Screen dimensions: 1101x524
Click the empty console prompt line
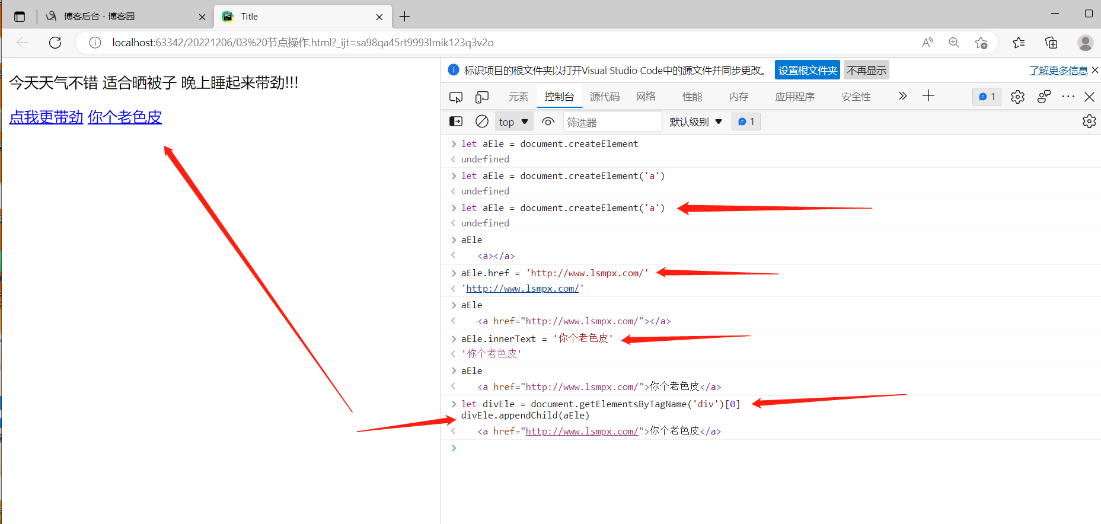pyautogui.click(x=771, y=448)
